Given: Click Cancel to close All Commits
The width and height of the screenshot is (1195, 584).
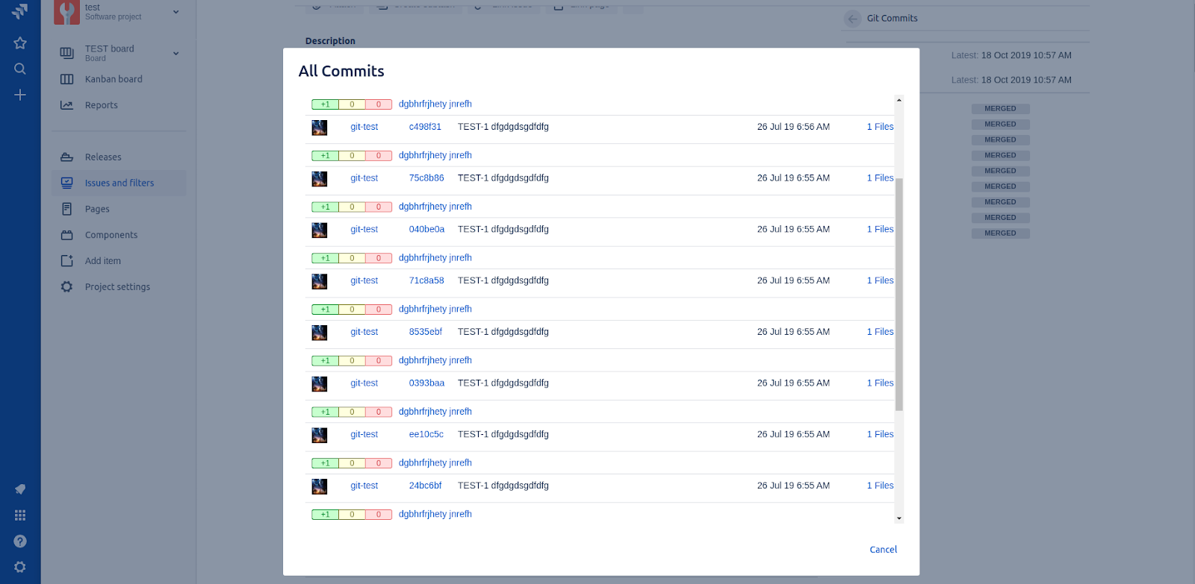Looking at the screenshot, I should [x=883, y=550].
